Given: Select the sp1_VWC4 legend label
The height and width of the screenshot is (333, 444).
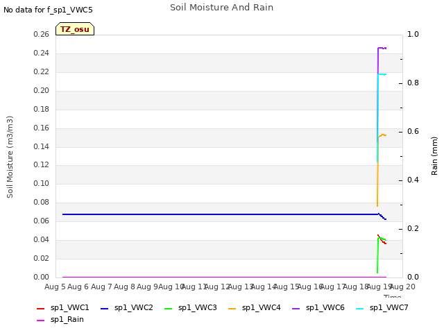Looking at the screenshot, I should click(262, 307).
